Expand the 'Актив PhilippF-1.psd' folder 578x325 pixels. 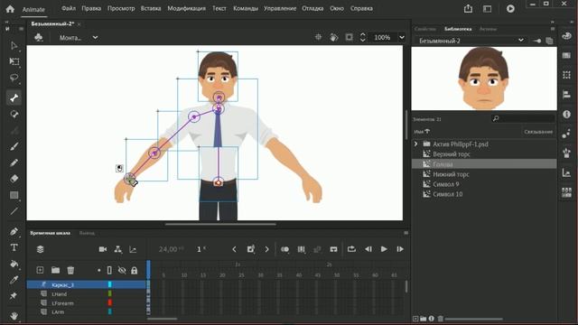(x=415, y=144)
